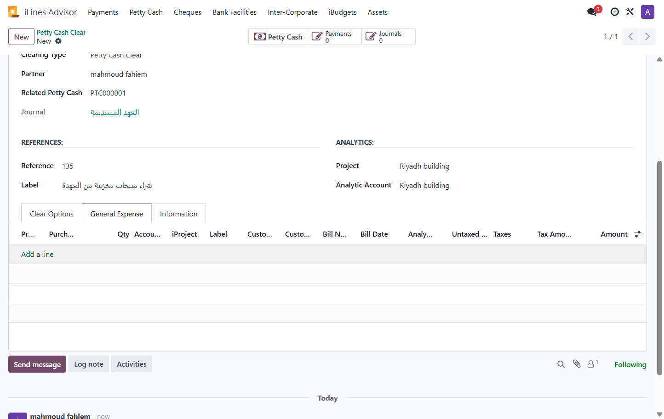Open the Petty Cash menu
This screenshot has height=419, width=664.
point(146,12)
